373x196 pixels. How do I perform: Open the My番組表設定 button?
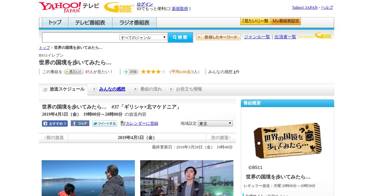(286, 21)
